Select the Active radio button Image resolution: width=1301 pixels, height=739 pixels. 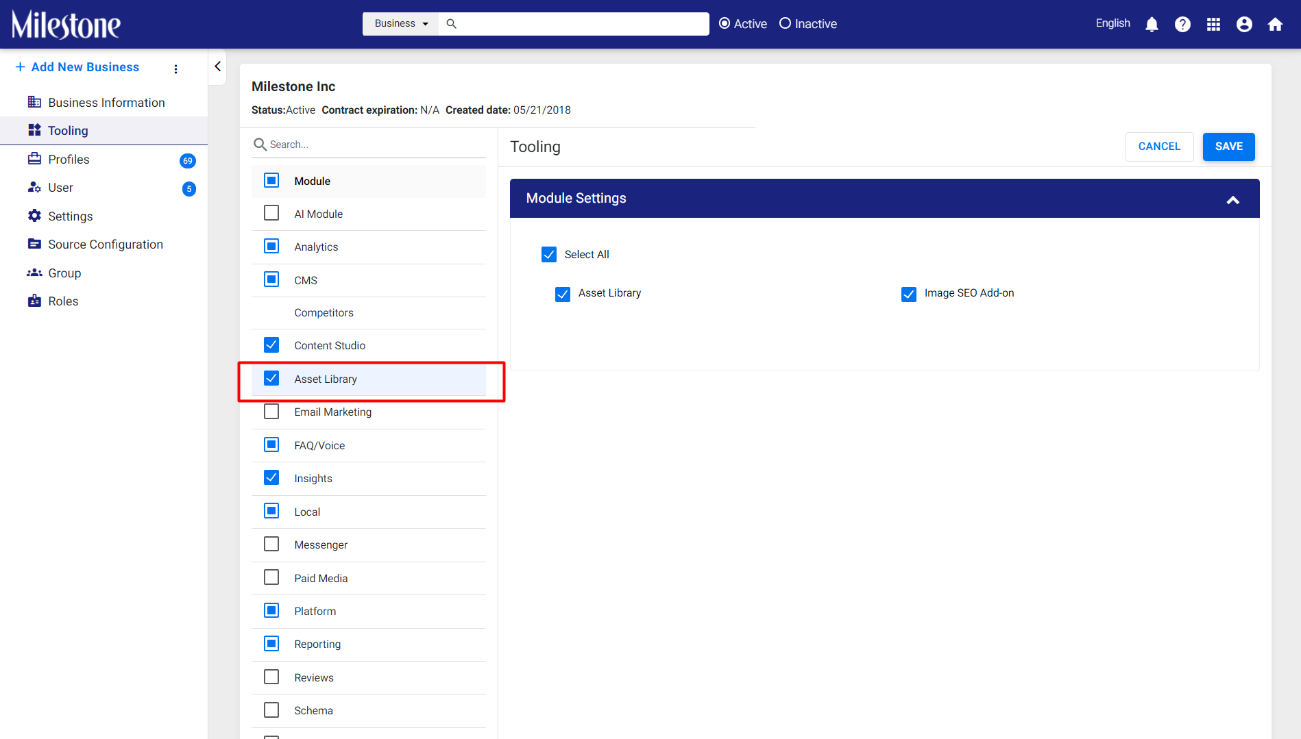(x=724, y=23)
